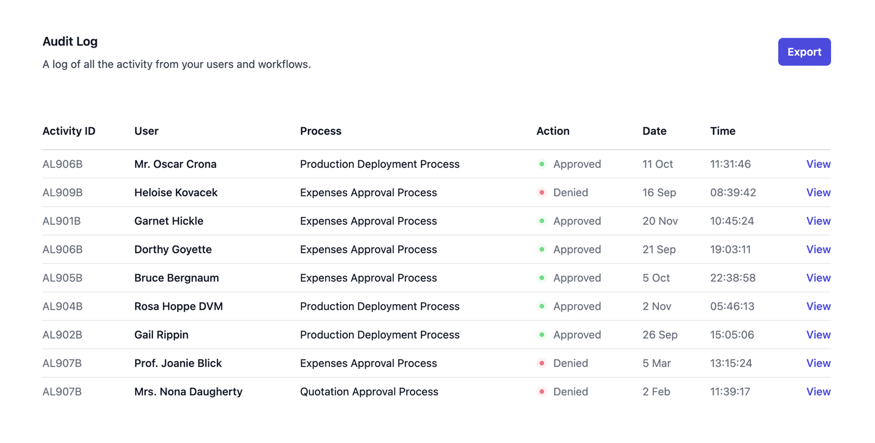Click red status dot in Heloise Kovacek row

(x=542, y=193)
